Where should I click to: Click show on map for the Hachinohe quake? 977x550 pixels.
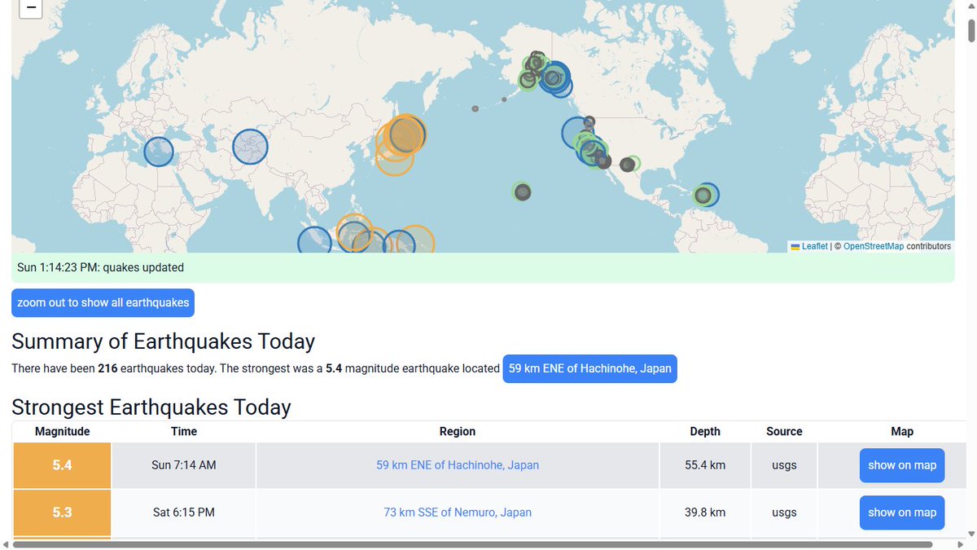point(902,464)
